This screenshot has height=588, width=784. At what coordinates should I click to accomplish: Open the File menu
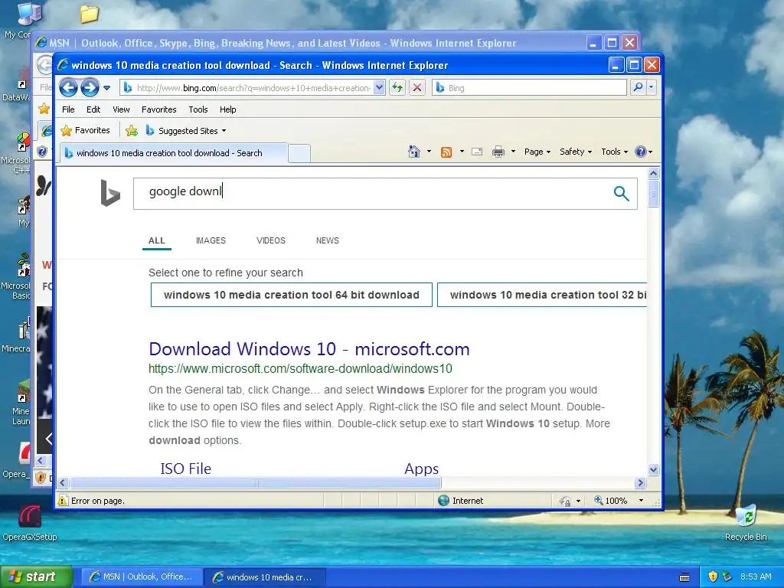(68, 109)
